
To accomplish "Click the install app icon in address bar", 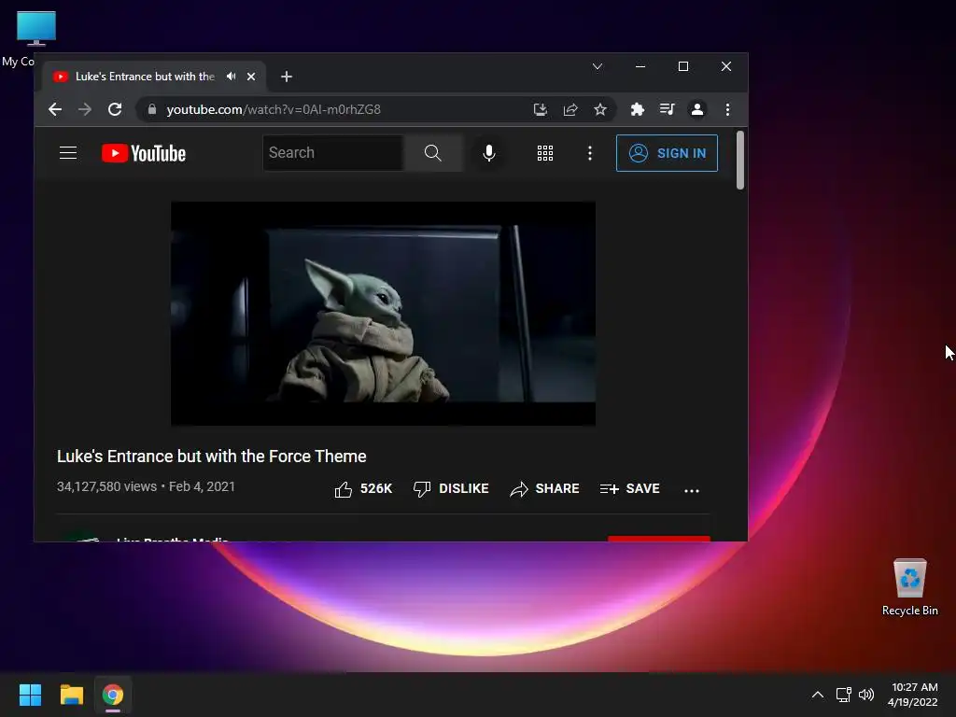I will click(x=541, y=110).
